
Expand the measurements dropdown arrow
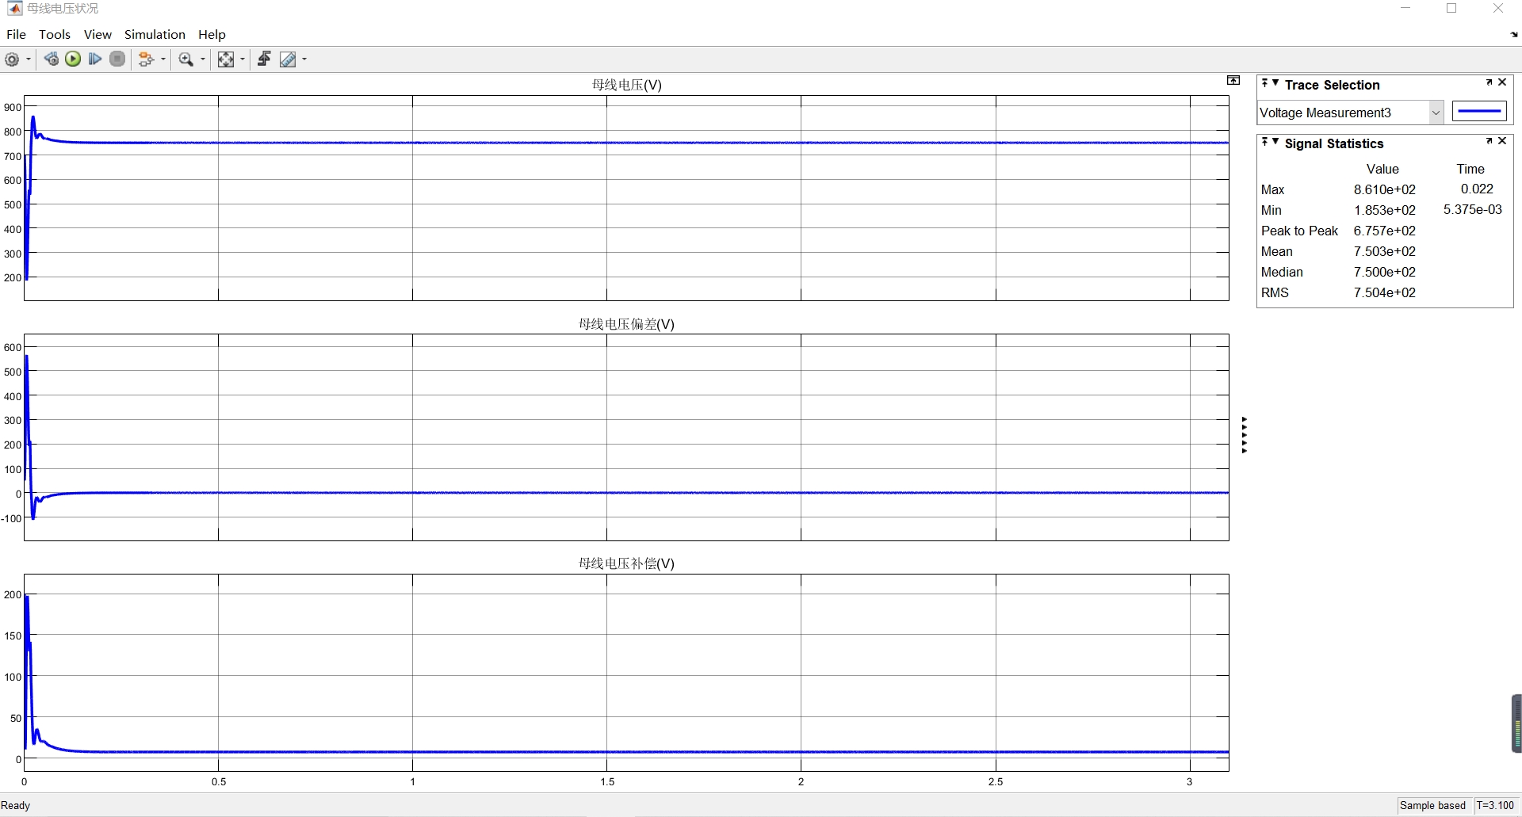(x=304, y=59)
